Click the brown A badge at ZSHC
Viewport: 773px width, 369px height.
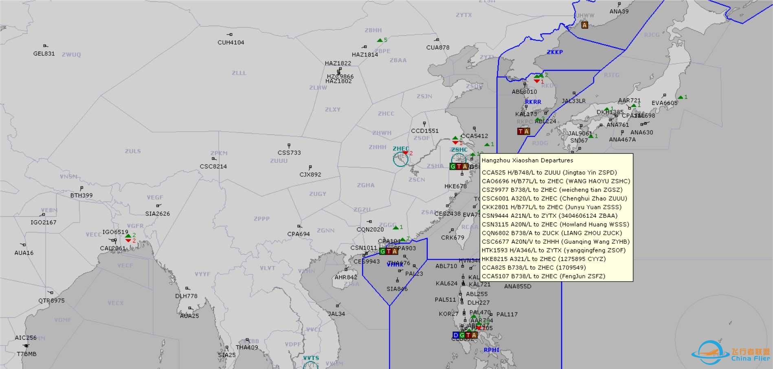(465, 166)
